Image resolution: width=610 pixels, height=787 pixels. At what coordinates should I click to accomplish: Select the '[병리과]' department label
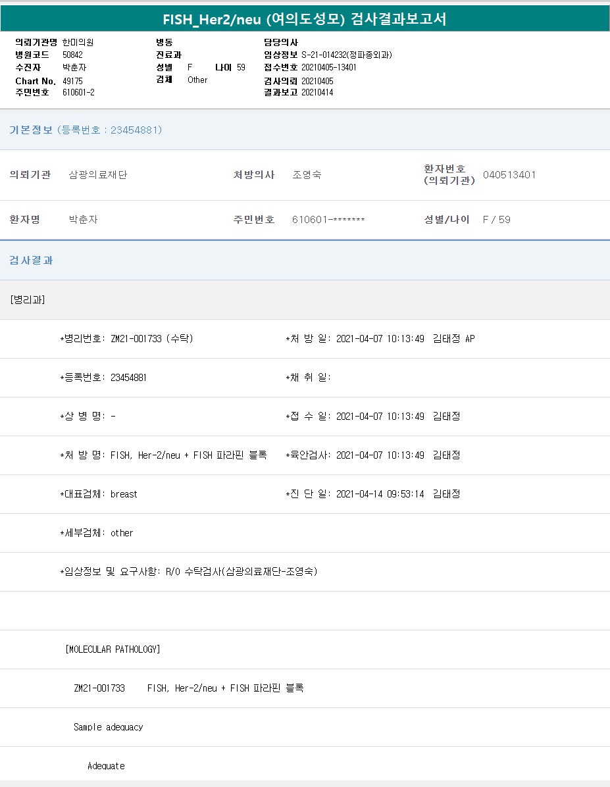coord(28,299)
